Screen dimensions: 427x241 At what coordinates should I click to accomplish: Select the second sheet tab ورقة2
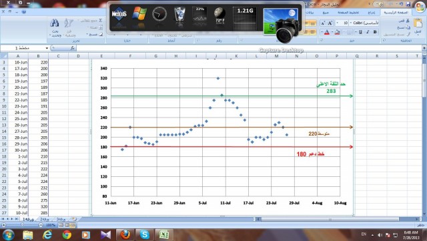(x=44, y=219)
